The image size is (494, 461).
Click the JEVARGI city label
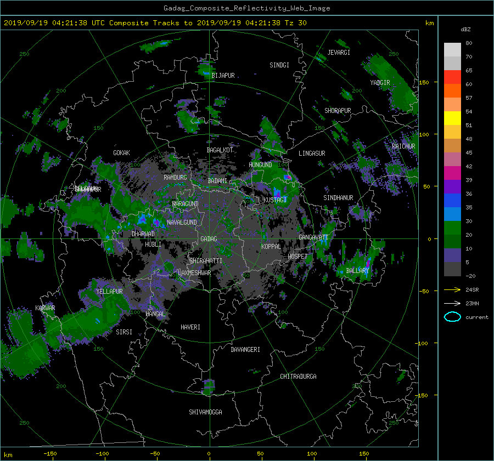339,53
